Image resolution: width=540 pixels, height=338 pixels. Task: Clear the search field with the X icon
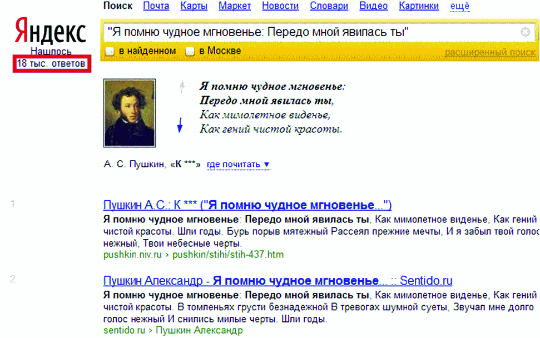[524, 32]
